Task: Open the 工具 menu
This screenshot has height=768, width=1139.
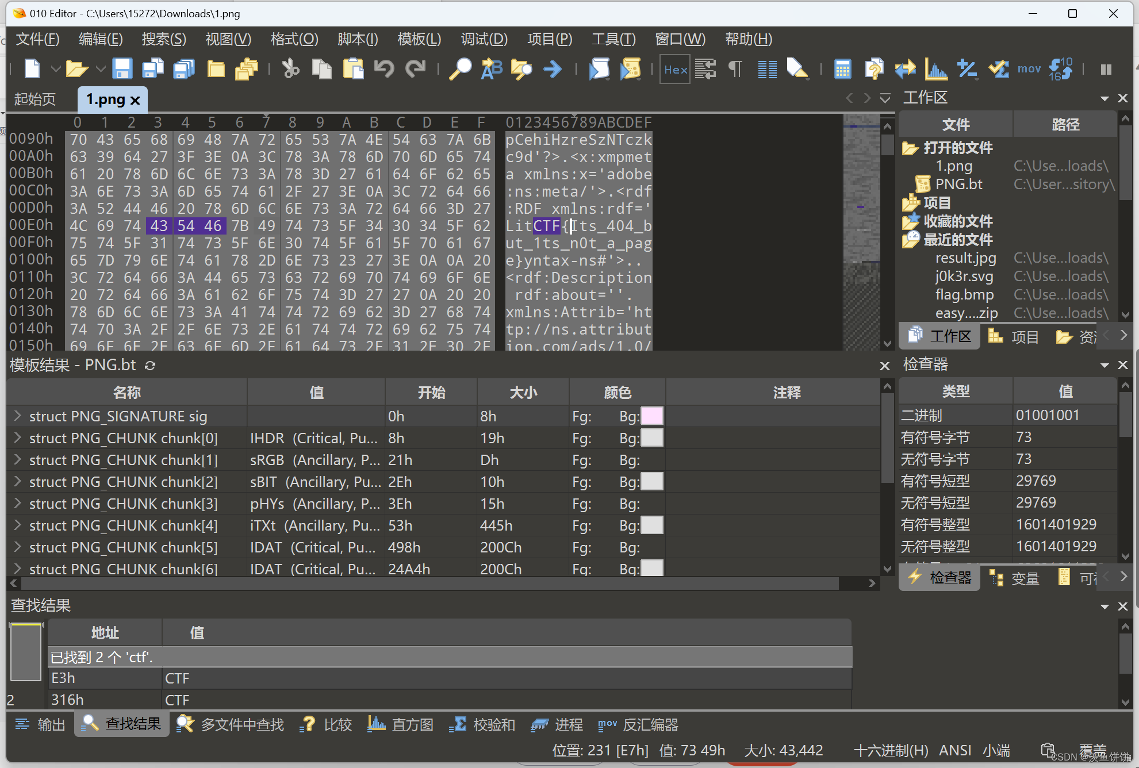Action: (613, 39)
